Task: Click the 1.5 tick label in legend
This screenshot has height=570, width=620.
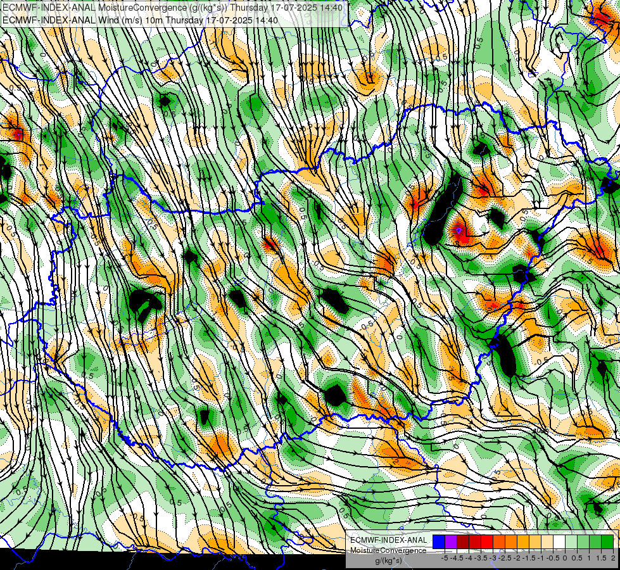Action: [601, 558]
